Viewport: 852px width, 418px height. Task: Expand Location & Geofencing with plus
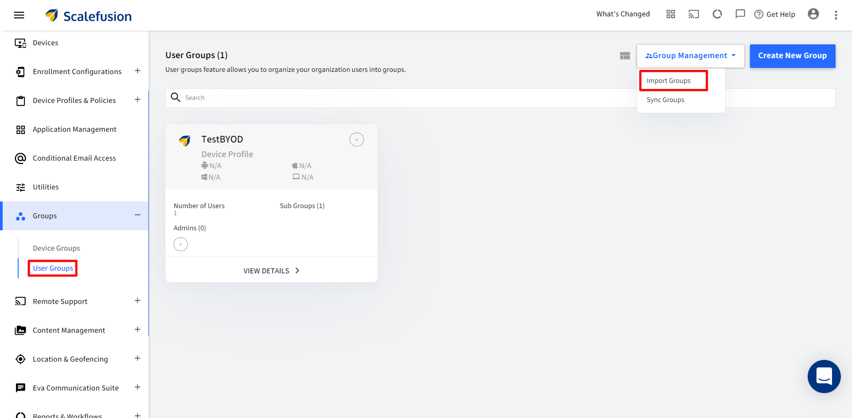click(138, 359)
